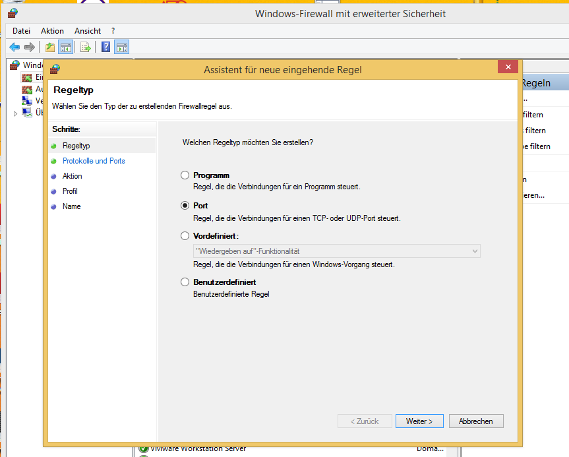Click the firewall icon in the wizard title bar
This screenshot has height=457, width=569.
coord(55,69)
